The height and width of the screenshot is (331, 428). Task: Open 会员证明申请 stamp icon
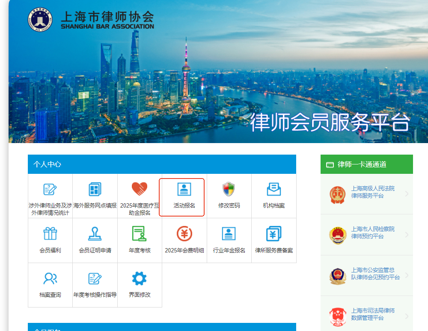coord(95,234)
